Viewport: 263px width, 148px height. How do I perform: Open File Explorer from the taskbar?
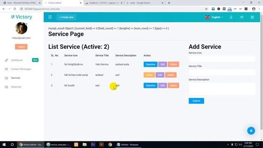tap(85, 145)
